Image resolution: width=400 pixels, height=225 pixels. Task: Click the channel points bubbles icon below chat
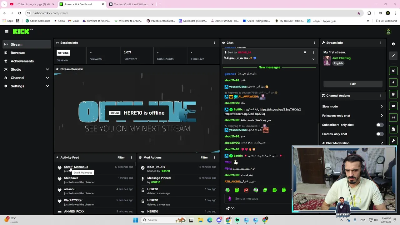tap(228, 208)
